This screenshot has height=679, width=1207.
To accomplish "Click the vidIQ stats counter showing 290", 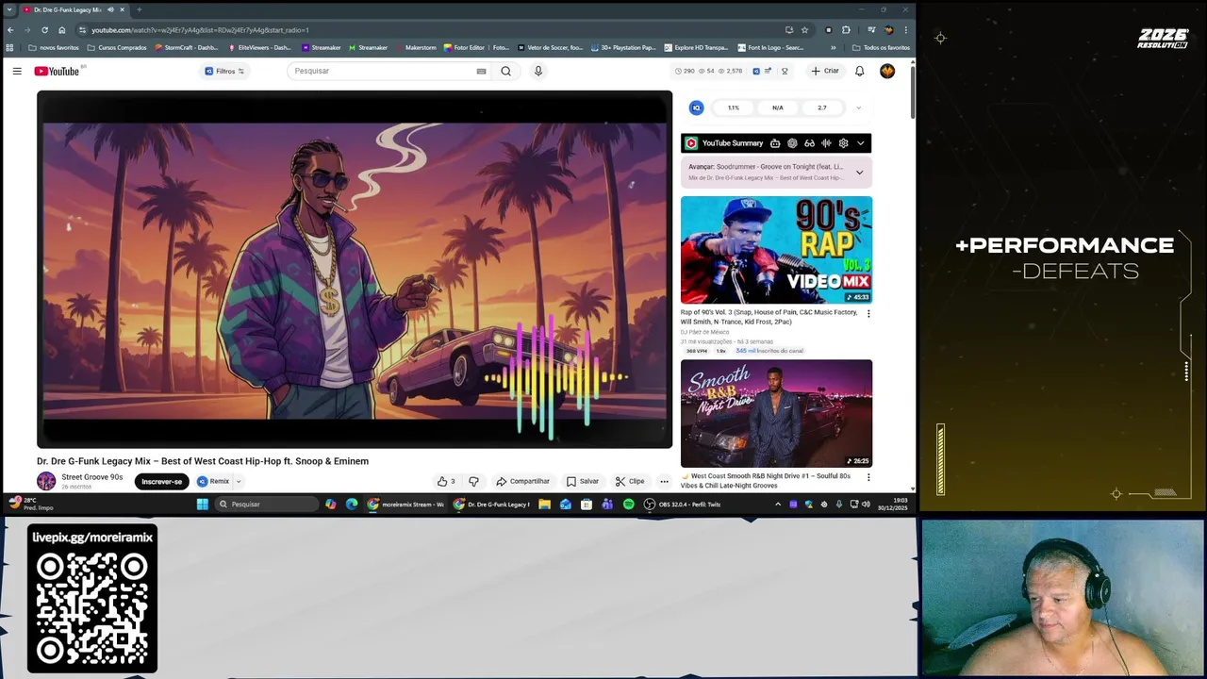I will [685, 71].
